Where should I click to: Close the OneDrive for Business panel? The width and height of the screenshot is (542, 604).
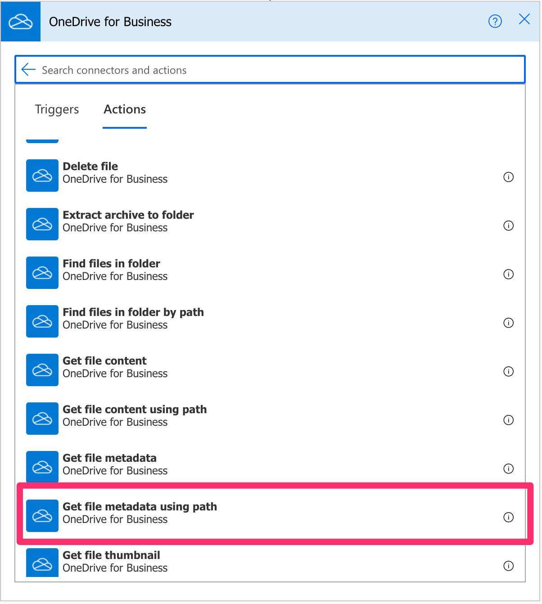[x=524, y=20]
